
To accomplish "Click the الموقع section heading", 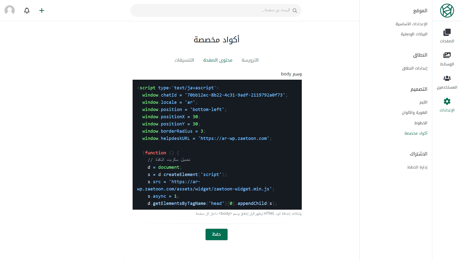I will (x=420, y=11).
